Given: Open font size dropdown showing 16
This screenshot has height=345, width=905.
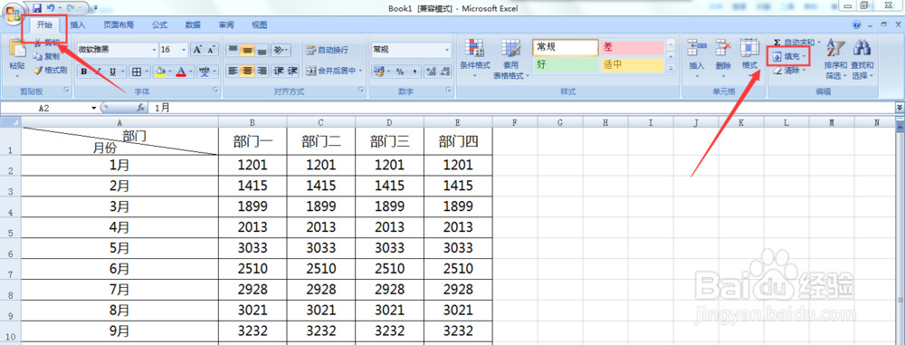Looking at the screenshot, I should pos(184,51).
